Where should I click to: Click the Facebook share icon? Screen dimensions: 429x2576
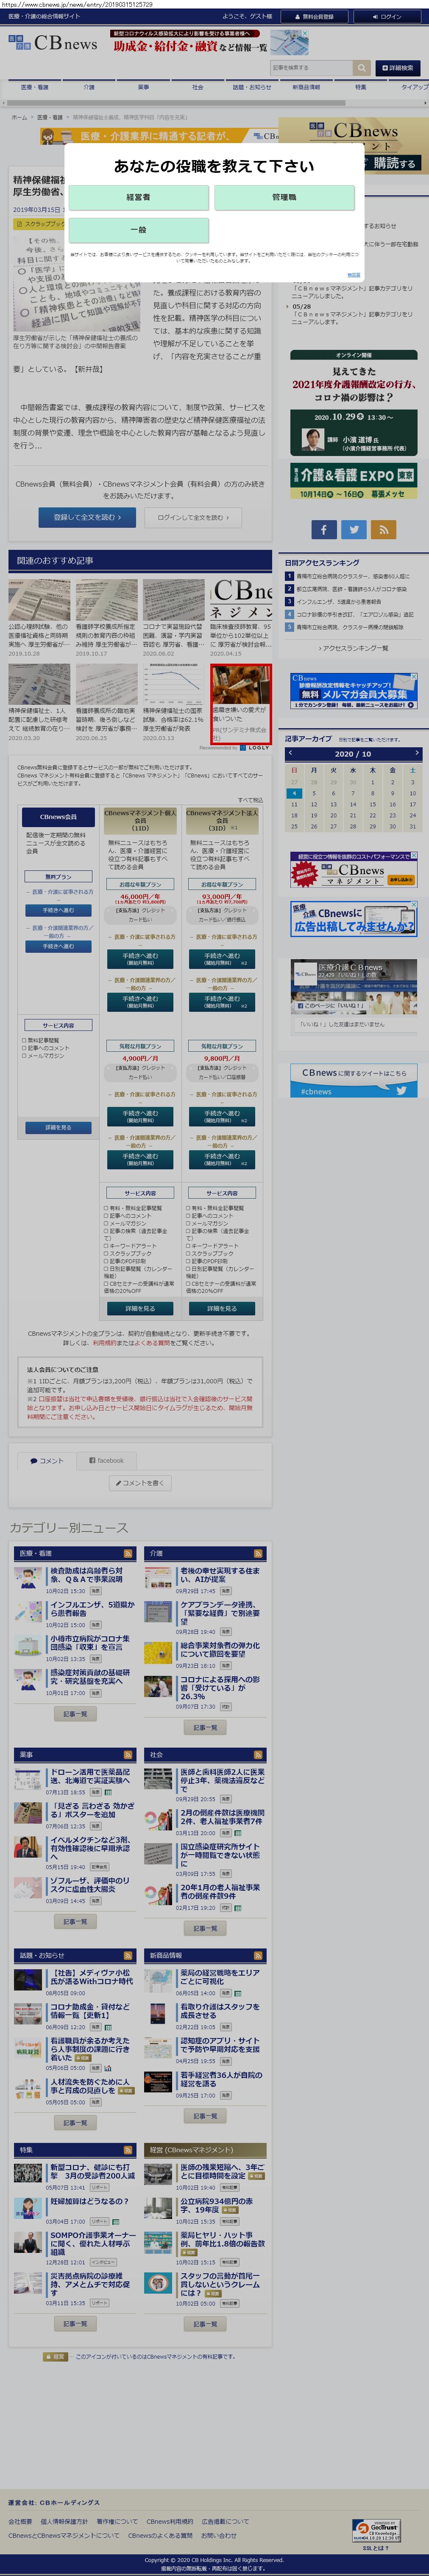[x=323, y=529]
